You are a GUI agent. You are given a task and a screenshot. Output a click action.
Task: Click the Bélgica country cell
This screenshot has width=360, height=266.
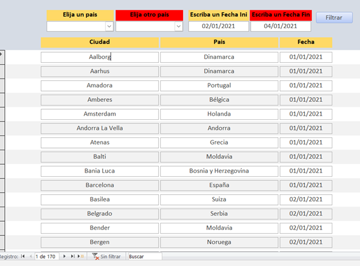[x=219, y=99]
